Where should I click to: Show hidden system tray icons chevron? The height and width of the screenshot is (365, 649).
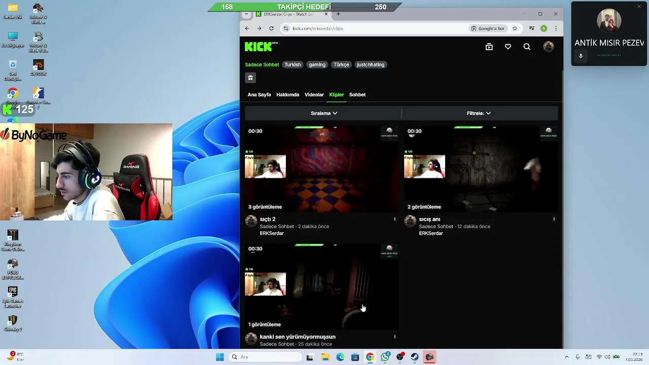(566, 357)
